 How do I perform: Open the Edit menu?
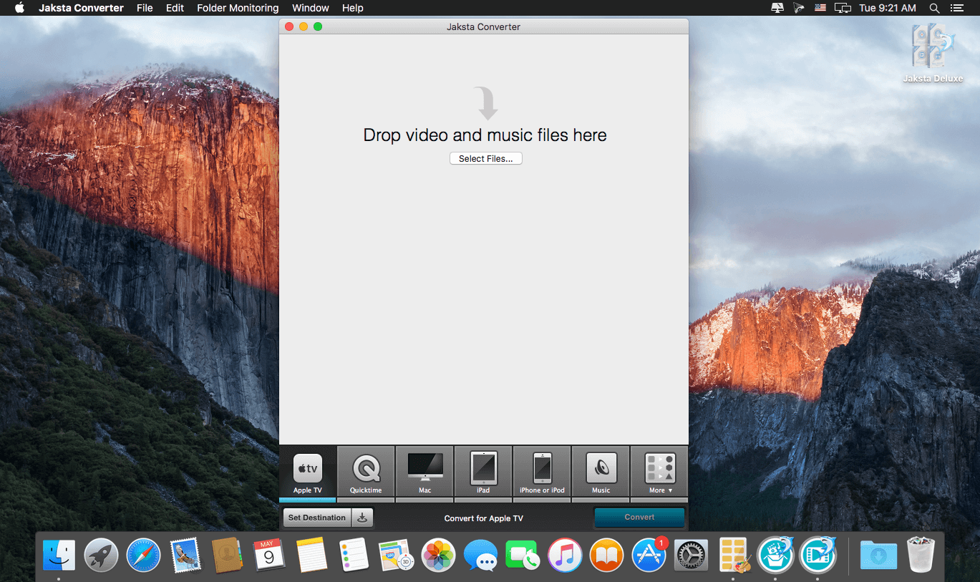point(175,8)
